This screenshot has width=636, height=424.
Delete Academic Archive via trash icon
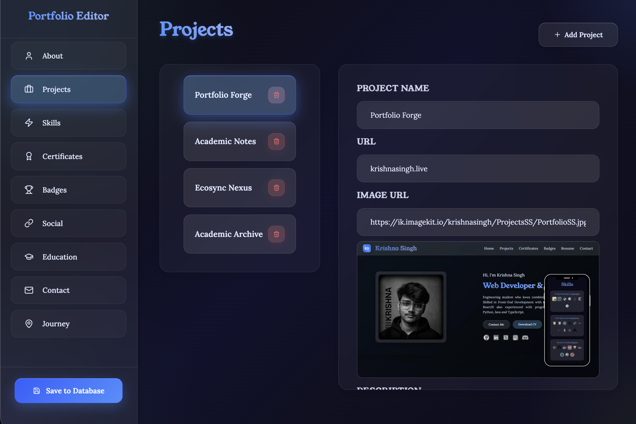pyautogui.click(x=276, y=234)
